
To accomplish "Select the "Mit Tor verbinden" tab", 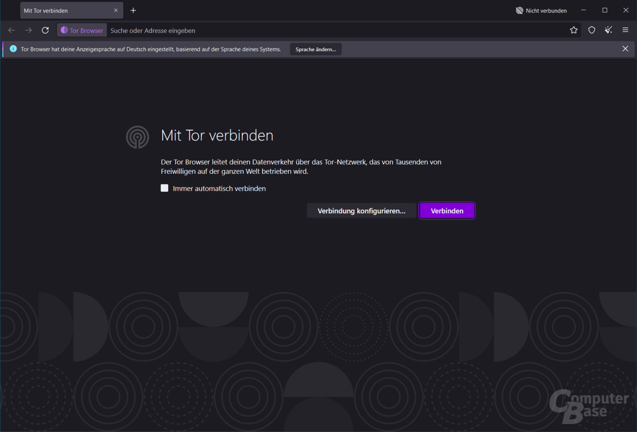I will tap(72, 10).
